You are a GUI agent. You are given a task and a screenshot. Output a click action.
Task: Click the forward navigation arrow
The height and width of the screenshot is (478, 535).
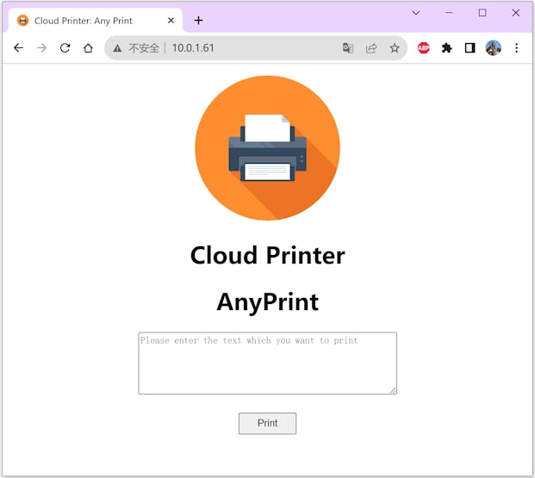41,47
